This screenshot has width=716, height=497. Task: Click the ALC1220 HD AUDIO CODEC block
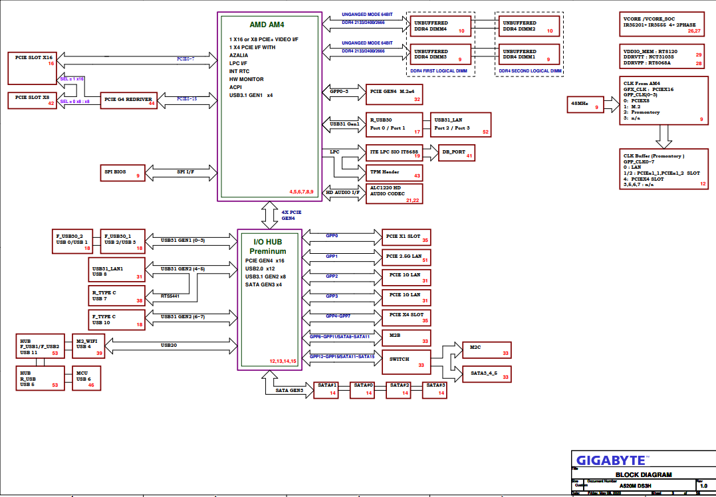pos(394,193)
